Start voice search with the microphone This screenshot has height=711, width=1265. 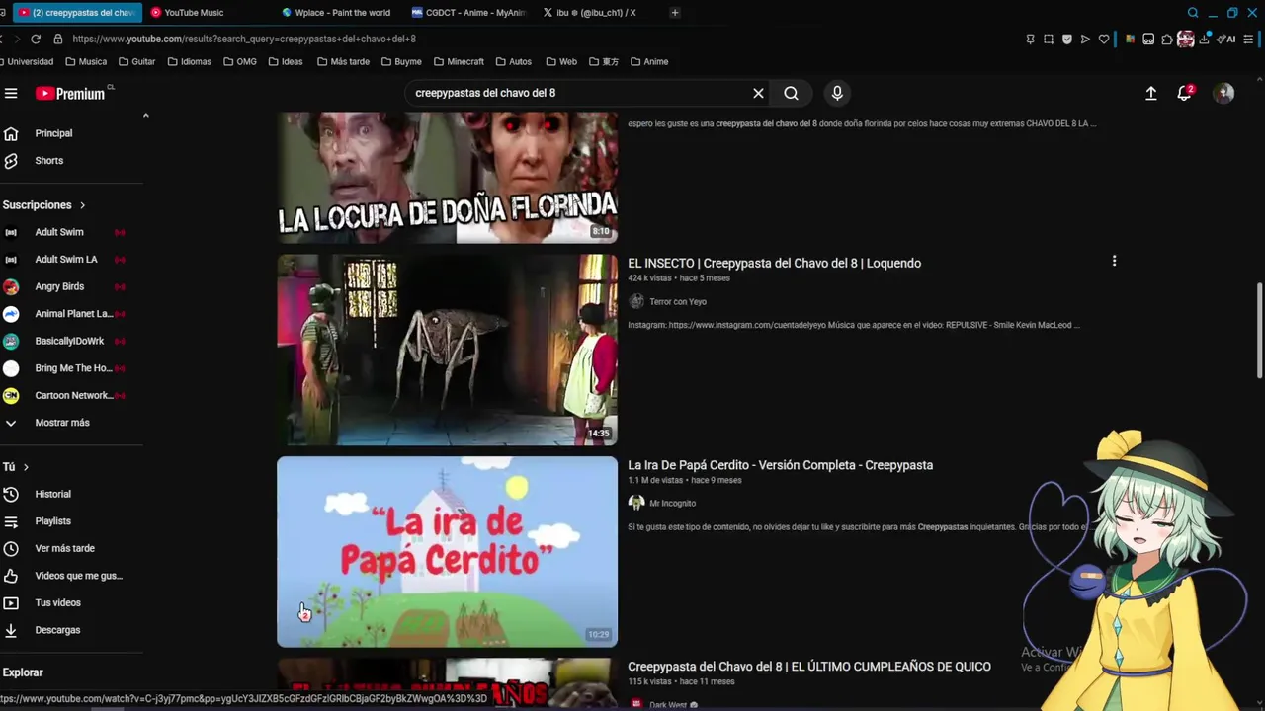[837, 93]
